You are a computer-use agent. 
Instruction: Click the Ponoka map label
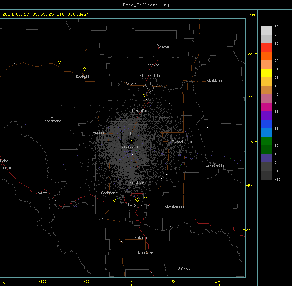(163, 46)
